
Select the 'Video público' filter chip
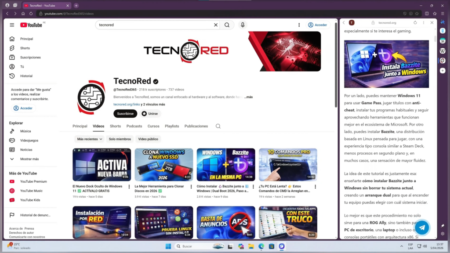point(148,139)
